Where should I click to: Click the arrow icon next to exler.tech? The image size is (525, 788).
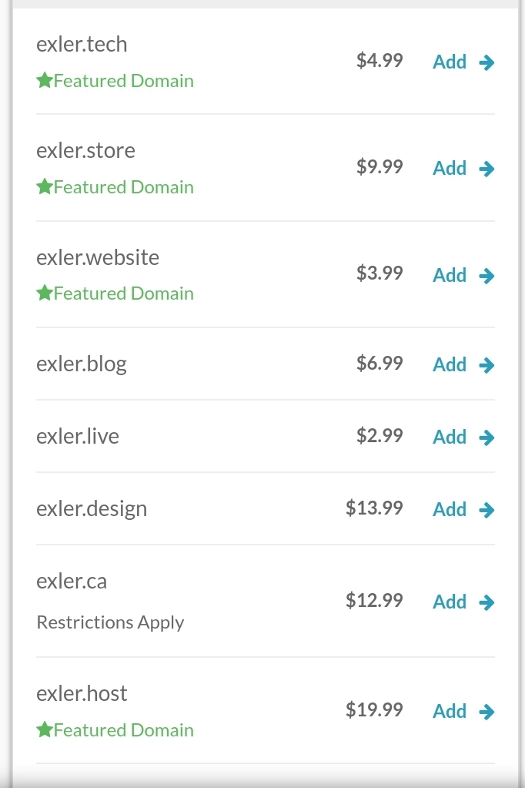(487, 62)
